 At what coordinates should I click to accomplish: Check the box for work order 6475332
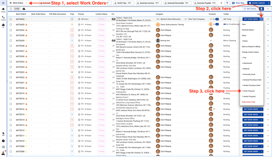[x=11, y=30]
